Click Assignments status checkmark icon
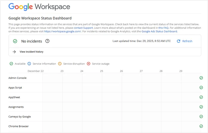The height and width of the screenshot is (133, 208). (201, 107)
